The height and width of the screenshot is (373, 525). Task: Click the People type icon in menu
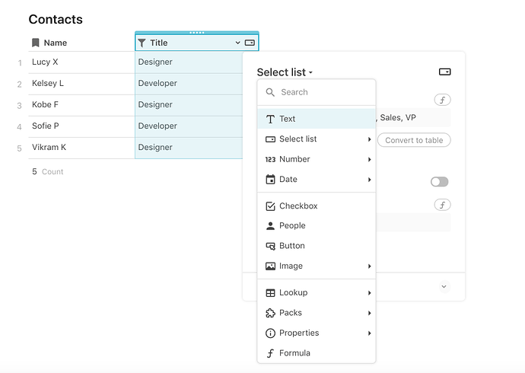point(270,226)
